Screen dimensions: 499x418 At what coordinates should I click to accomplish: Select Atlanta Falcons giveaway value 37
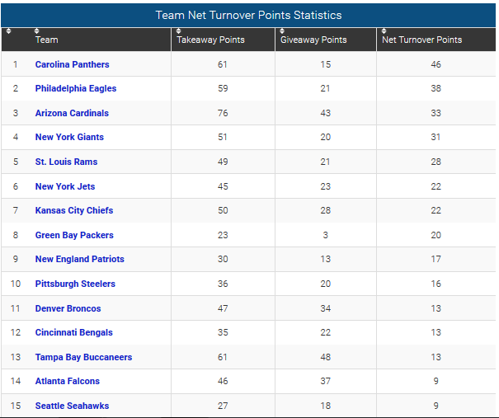point(325,381)
